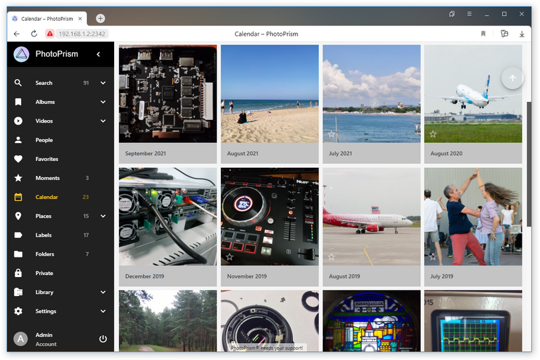Open the browser extensions icon
540x360 pixels.
click(504, 34)
